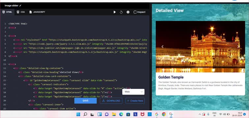Open Microsoft Edge from the taskbar
This screenshot has height=118, width=249.
[x=121, y=114]
